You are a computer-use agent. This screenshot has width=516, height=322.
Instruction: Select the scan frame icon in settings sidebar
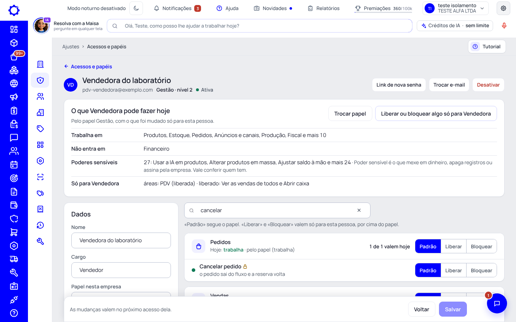(40, 177)
